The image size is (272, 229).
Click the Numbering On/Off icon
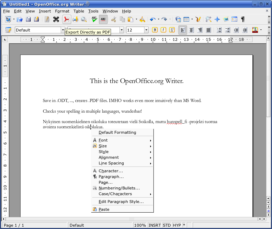pyautogui.click(x=219, y=30)
